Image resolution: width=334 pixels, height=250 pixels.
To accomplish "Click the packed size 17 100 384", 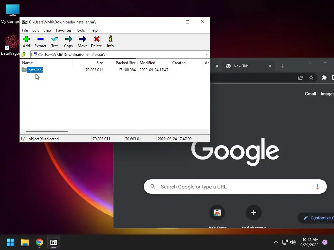I will coord(127,70).
